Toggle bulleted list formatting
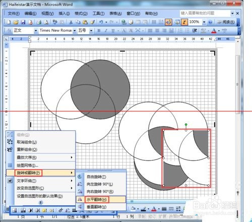 click(x=187, y=31)
